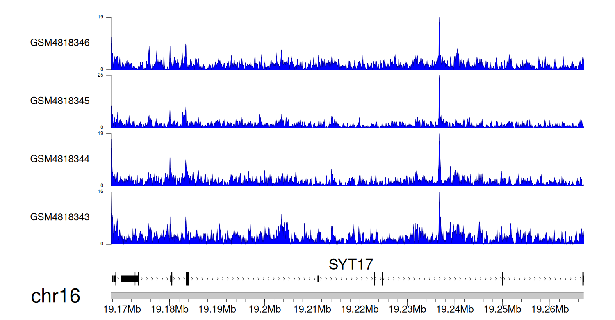Choose the GSM4818343 track label

(x=60, y=217)
